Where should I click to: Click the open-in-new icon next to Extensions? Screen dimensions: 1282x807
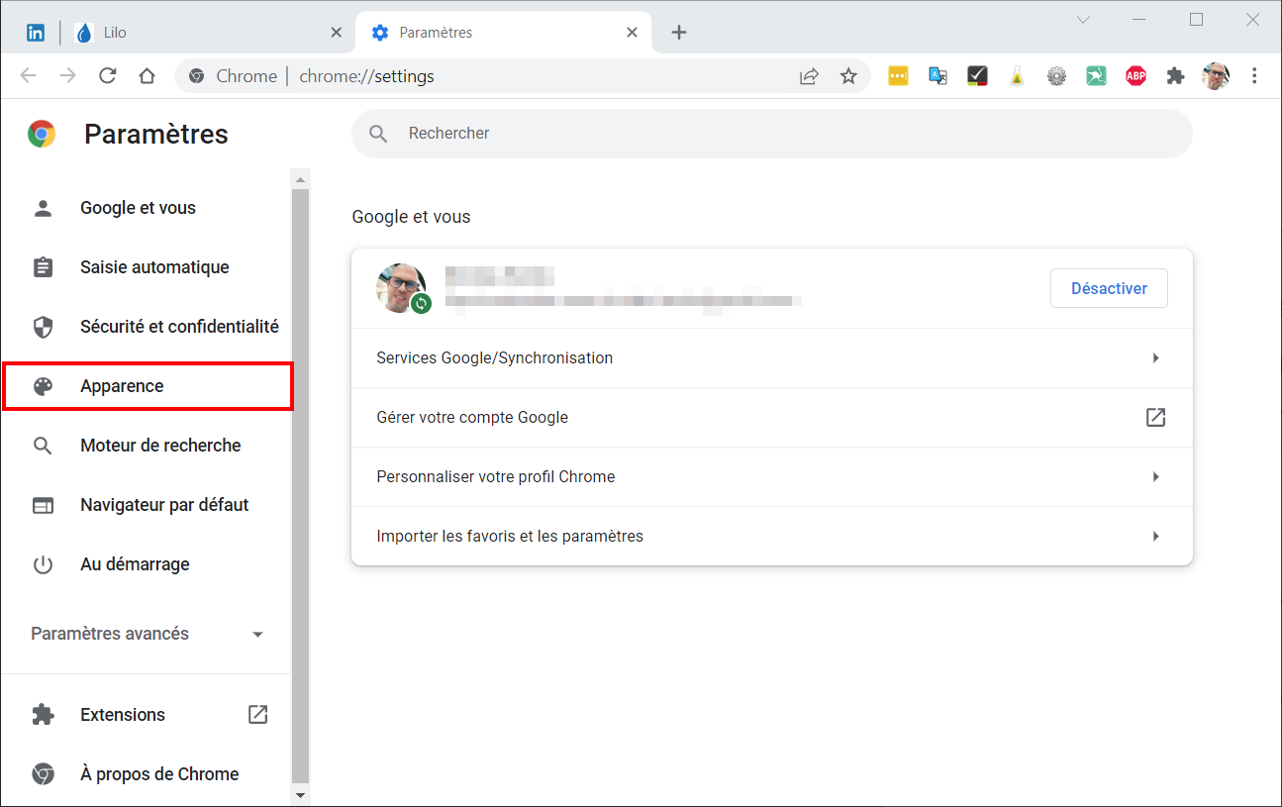tap(257, 714)
